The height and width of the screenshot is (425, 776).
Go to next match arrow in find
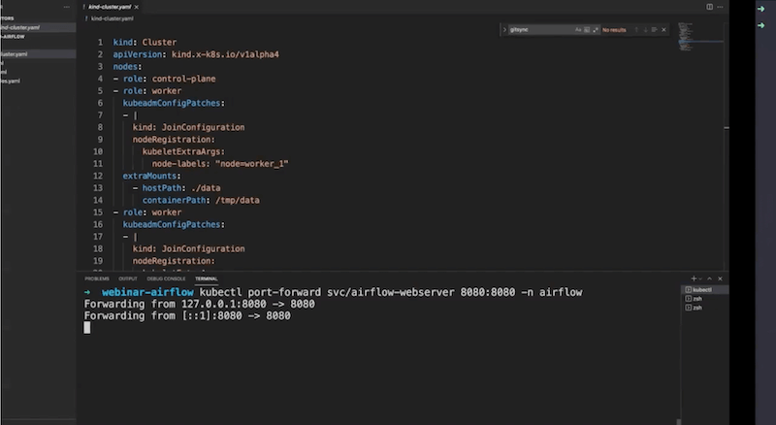coord(646,30)
